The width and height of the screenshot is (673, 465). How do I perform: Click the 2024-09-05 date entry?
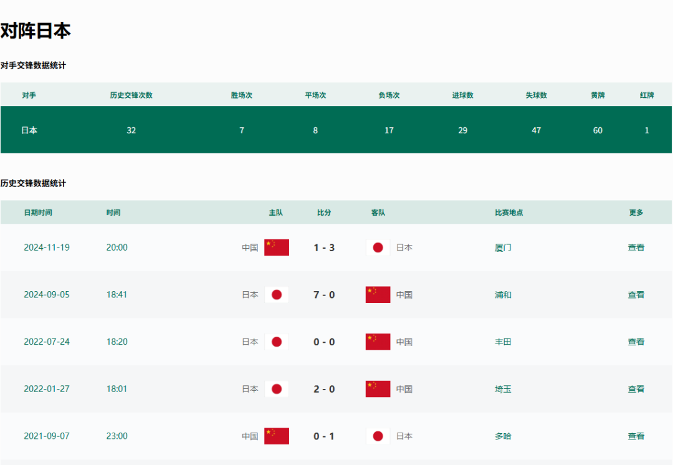tap(47, 295)
